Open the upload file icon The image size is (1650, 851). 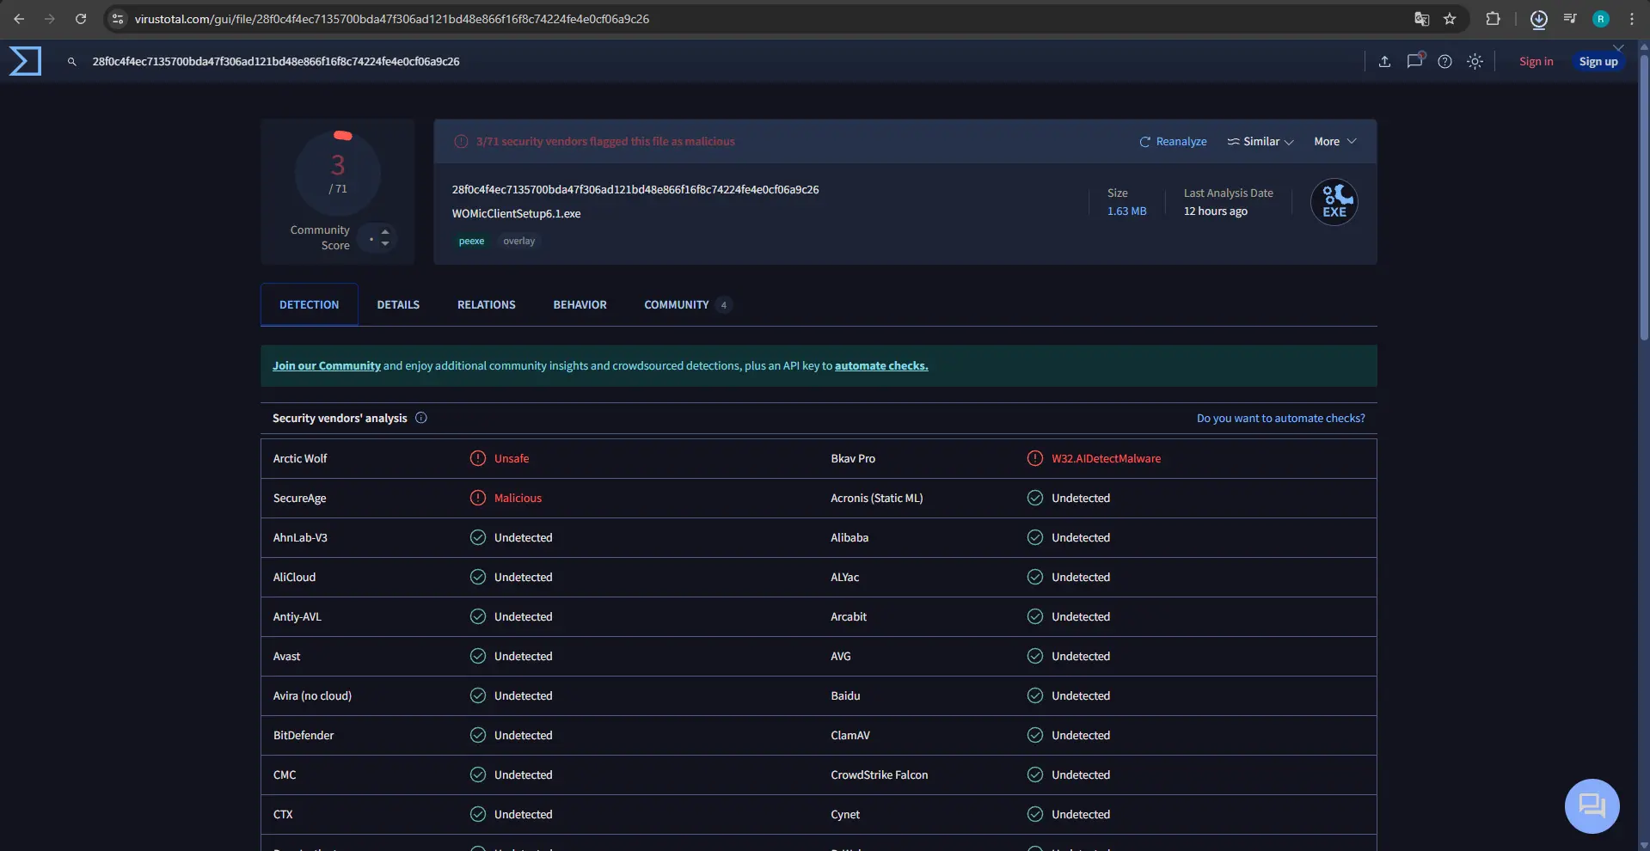tap(1384, 61)
